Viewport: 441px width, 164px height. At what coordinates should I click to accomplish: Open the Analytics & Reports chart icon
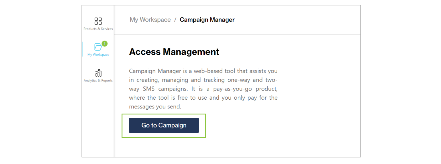[98, 73]
